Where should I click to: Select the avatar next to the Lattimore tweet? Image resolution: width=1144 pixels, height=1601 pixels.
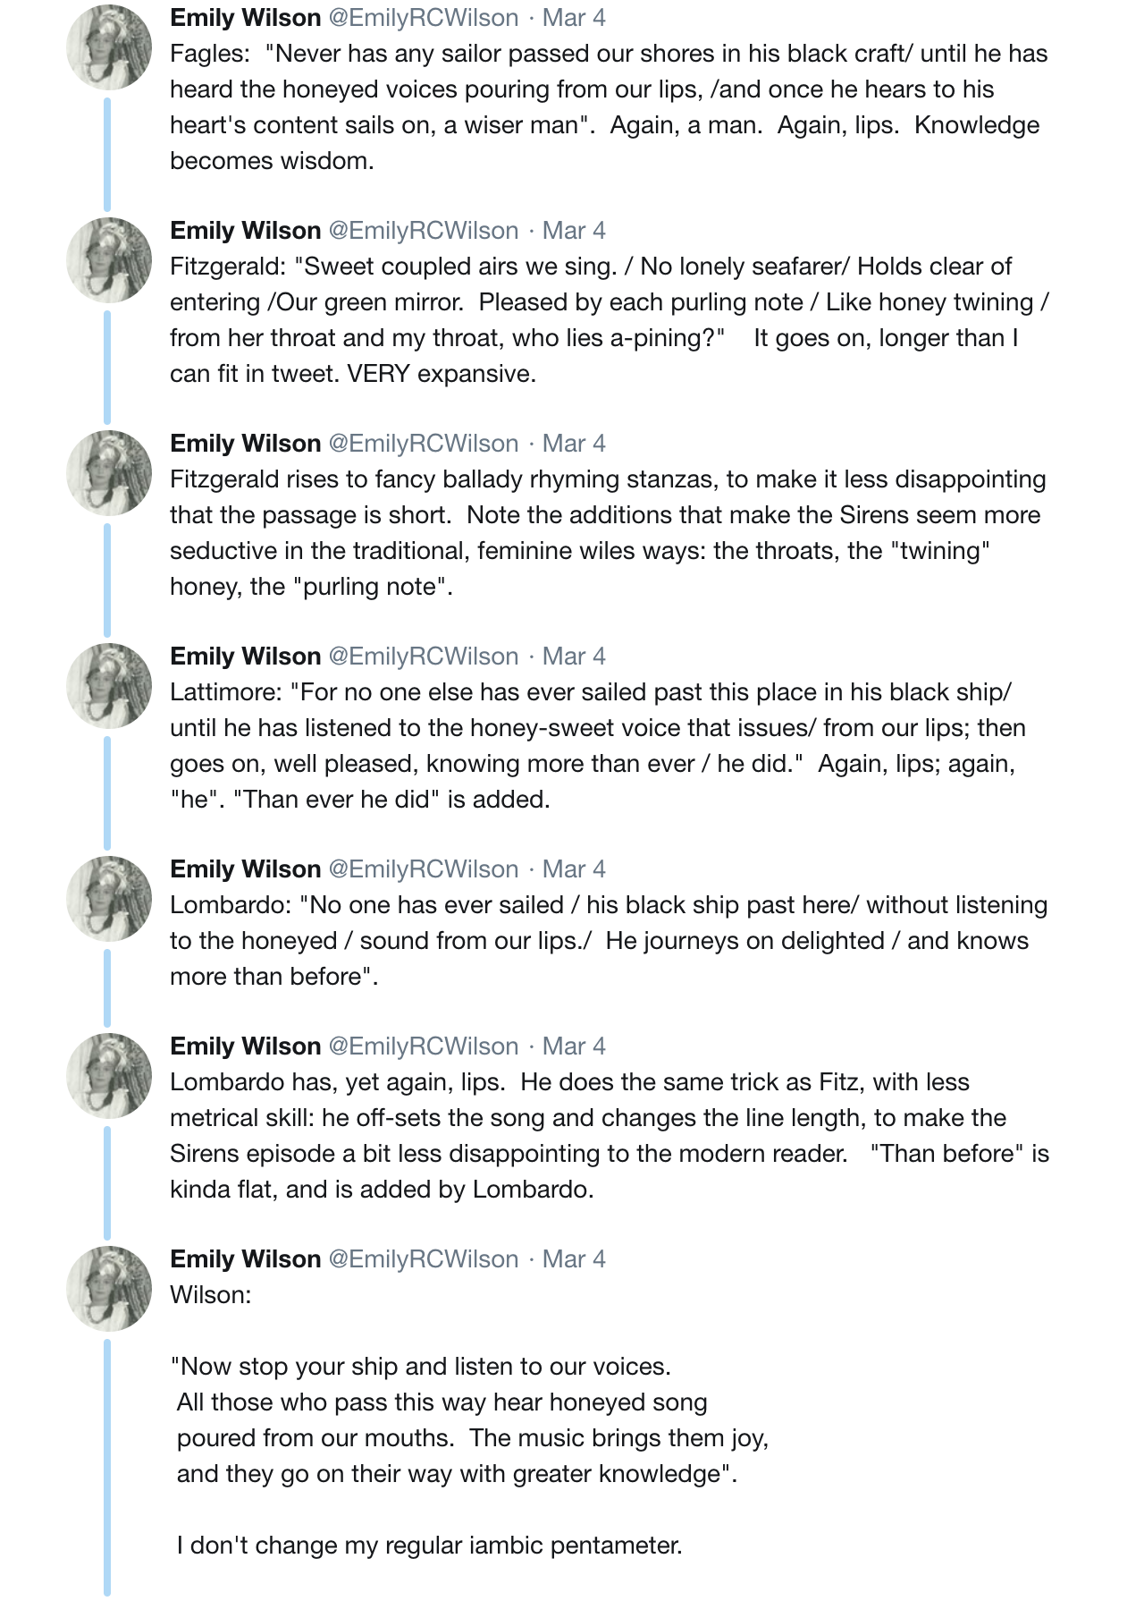109,686
